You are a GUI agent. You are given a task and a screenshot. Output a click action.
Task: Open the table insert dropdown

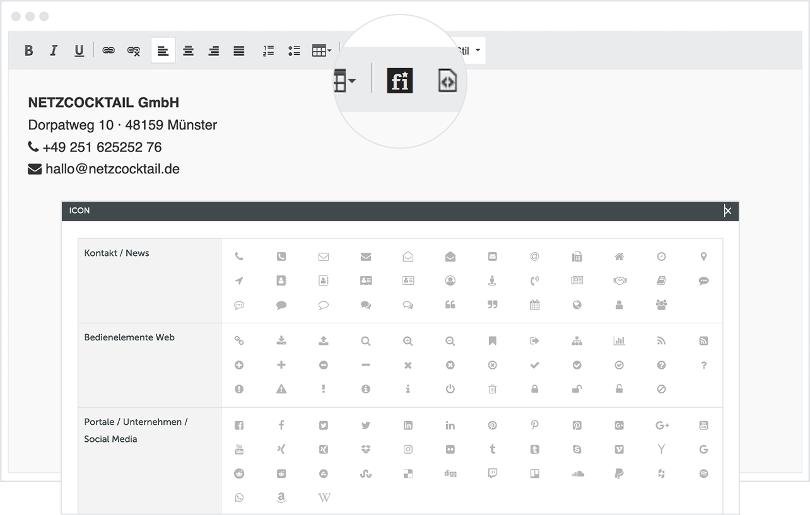coord(322,51)
